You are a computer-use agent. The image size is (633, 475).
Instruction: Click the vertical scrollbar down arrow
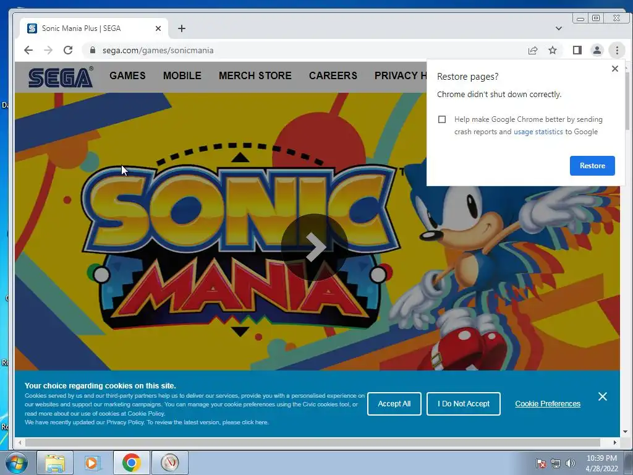click(x=626, y=432)
